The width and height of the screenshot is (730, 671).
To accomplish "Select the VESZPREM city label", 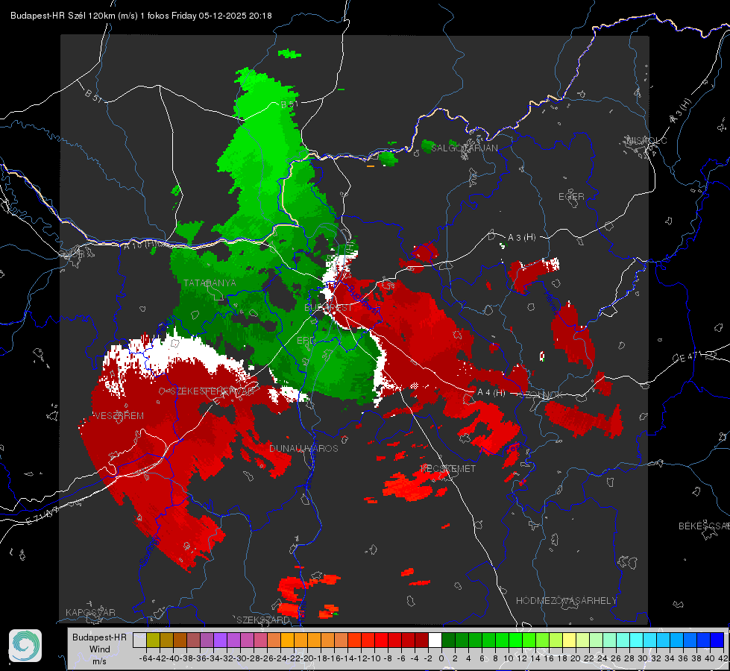I will tap(119, 416).
